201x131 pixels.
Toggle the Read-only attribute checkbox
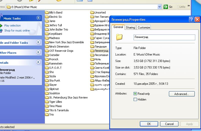tap(135, 94)
